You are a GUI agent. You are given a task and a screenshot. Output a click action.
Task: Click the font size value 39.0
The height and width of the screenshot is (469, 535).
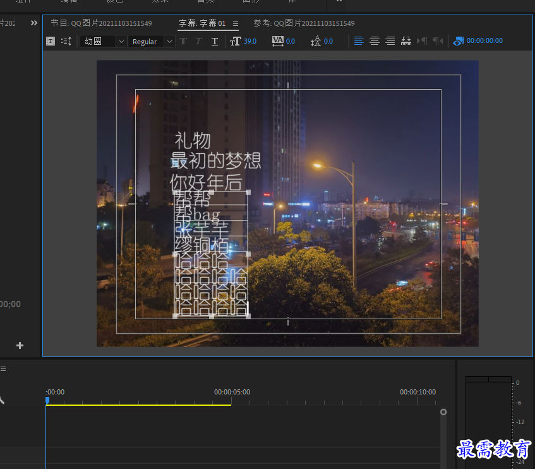pos(249,41)
